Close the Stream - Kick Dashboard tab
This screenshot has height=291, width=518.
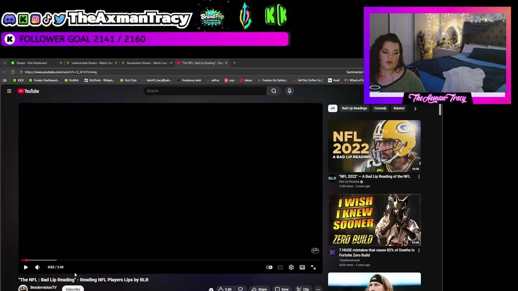pyautogui.click(x=61, y=63)
